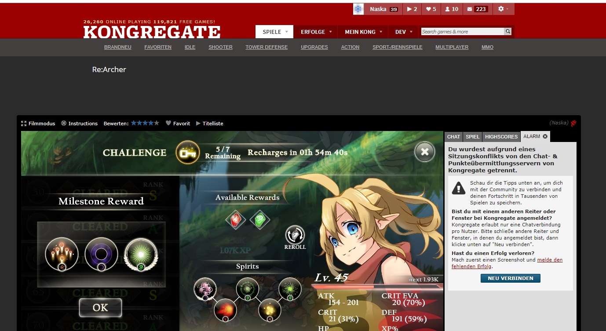This screenshot has width=606, height=331.
Task: Select the pink flower spirit orb
Action: pyautogui.click(x=205, y=289)
